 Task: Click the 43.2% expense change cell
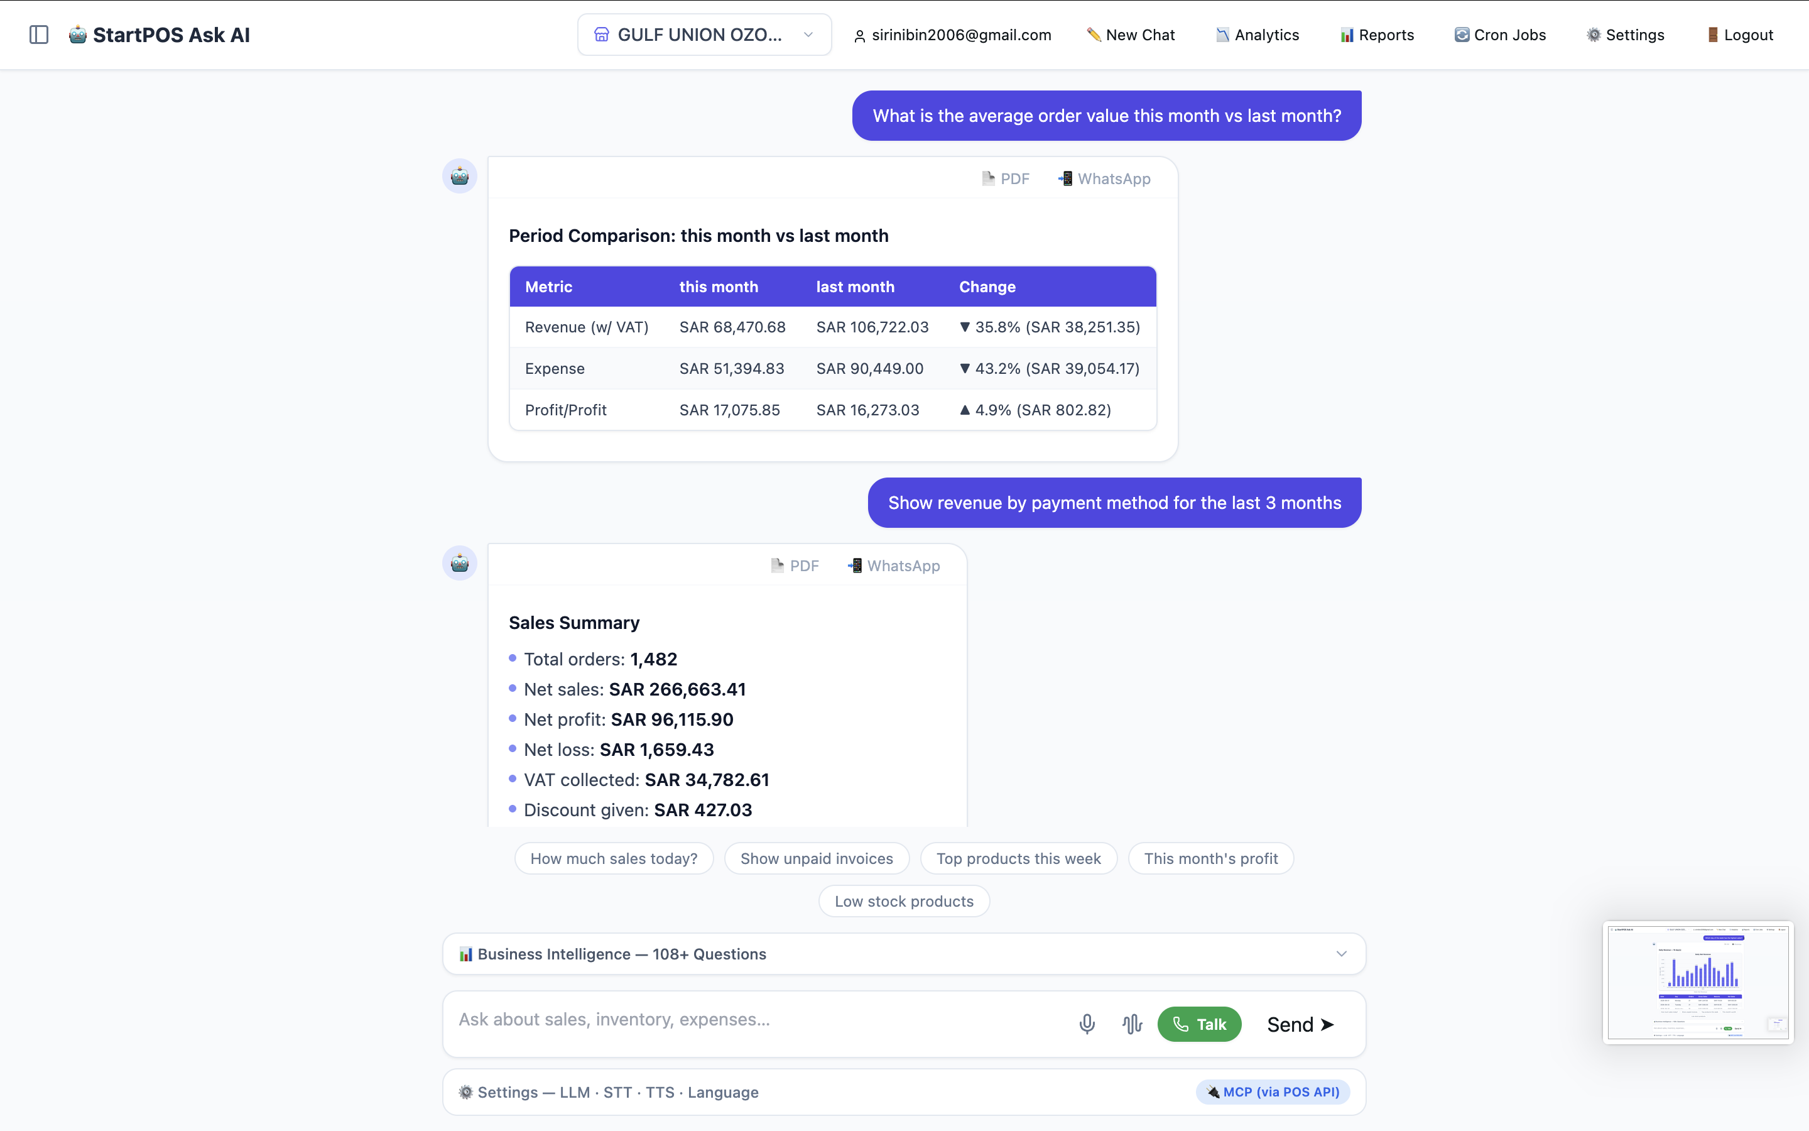click(1050, 368)
